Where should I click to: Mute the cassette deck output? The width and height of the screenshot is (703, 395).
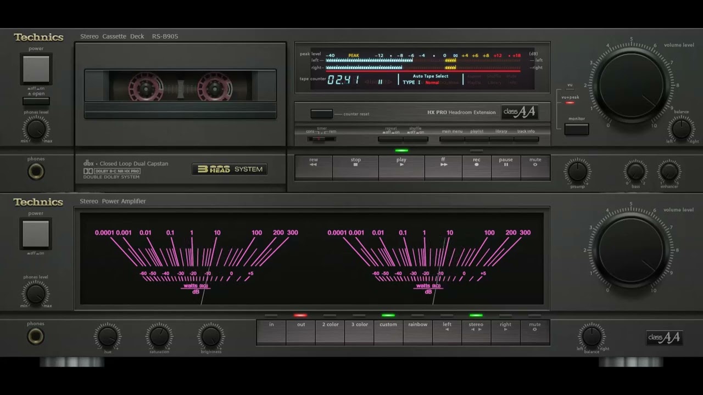[535, 167]
